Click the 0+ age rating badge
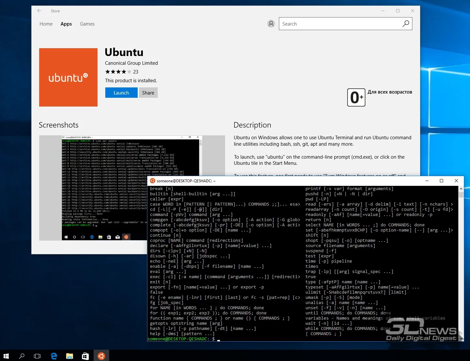470x361 pixels. pyautogui.click(x=356, y=97)
